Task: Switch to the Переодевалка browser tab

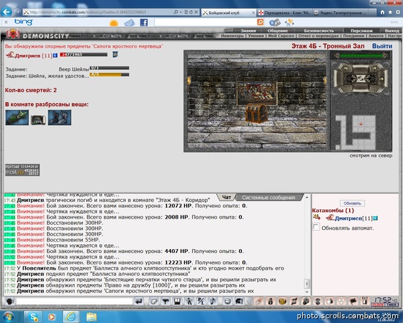Action: click(285, 12)
